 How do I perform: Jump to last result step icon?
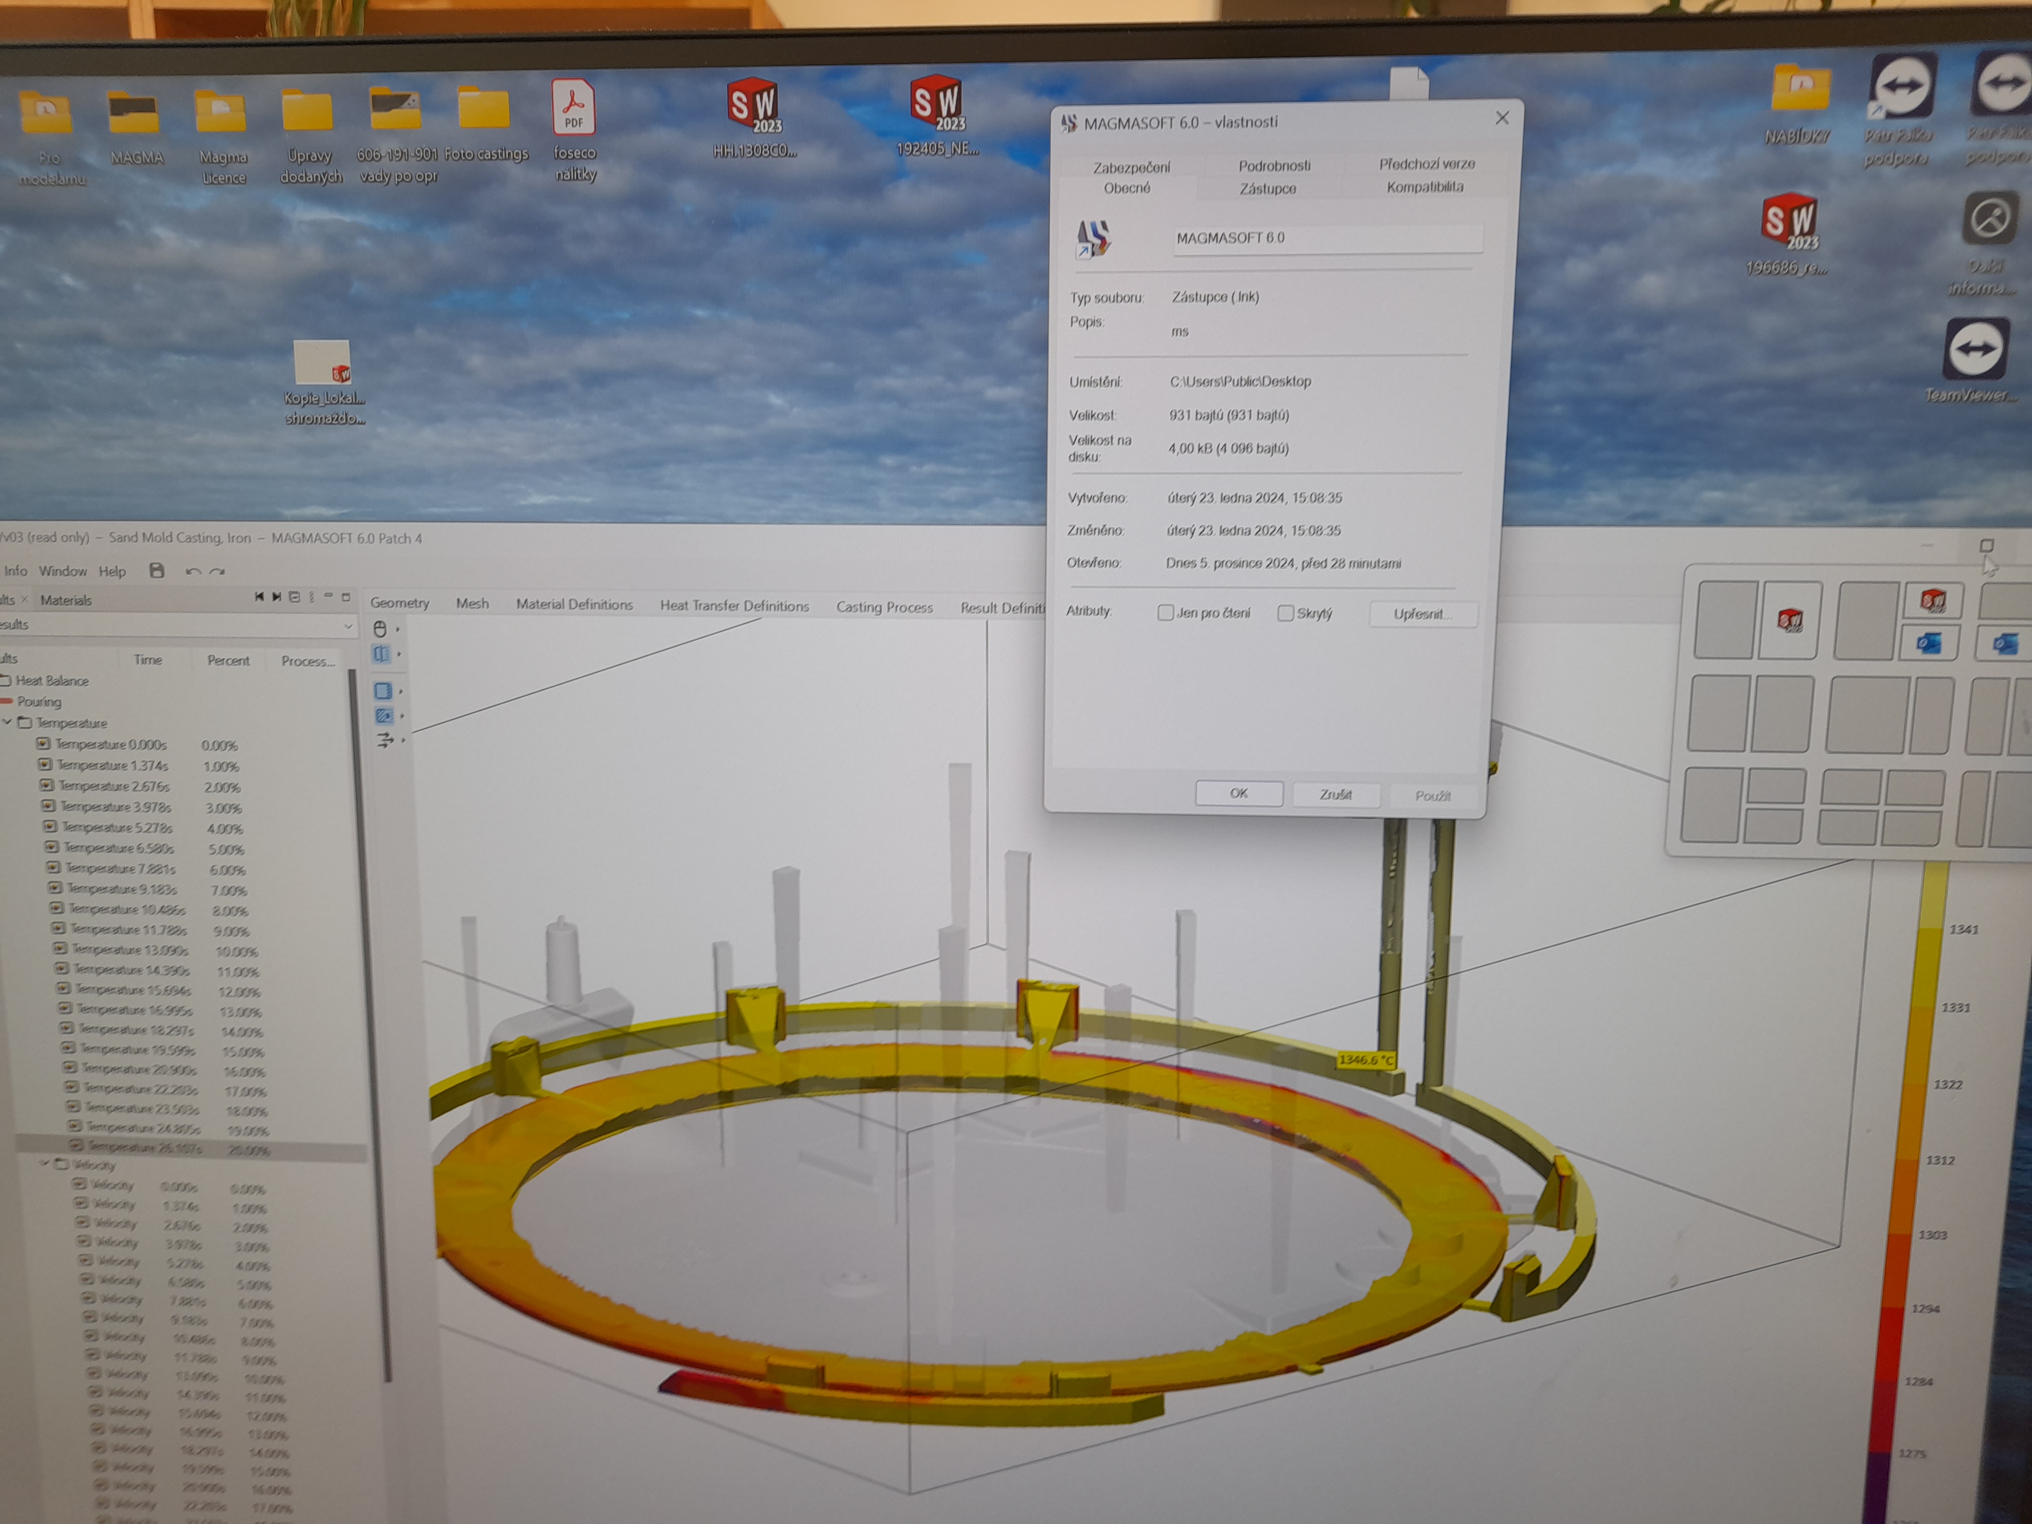(275, 597)
